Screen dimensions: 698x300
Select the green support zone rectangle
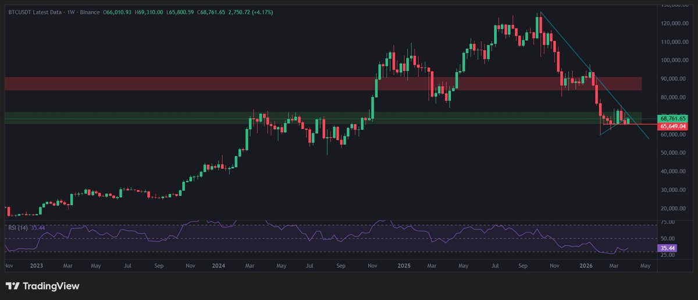(323, 118)
